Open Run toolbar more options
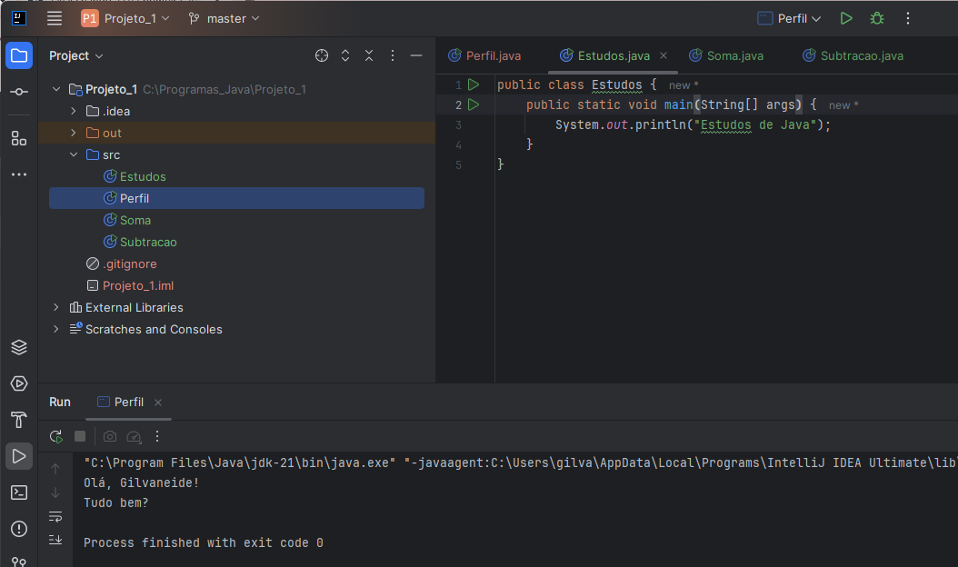958x567 pixels. pyautogui.click(x=157, y=436)
